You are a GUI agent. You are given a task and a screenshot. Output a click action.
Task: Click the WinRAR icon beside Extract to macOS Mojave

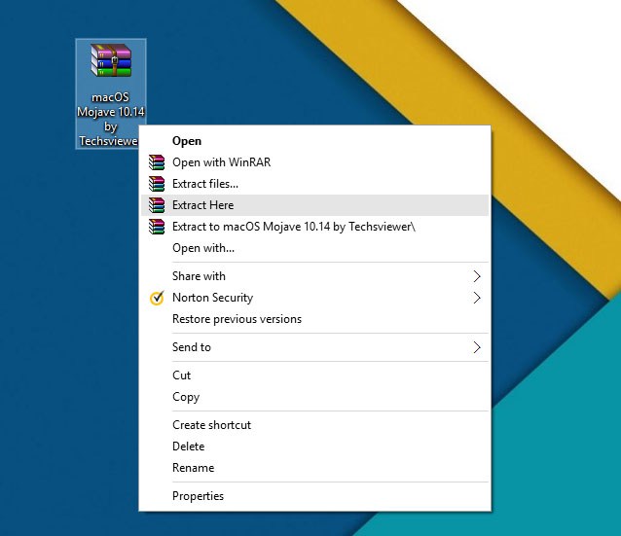[x=157, y=227]
